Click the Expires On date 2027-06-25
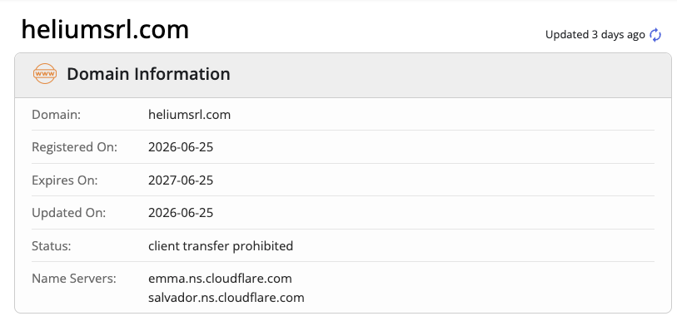 (x=181, y=180)
